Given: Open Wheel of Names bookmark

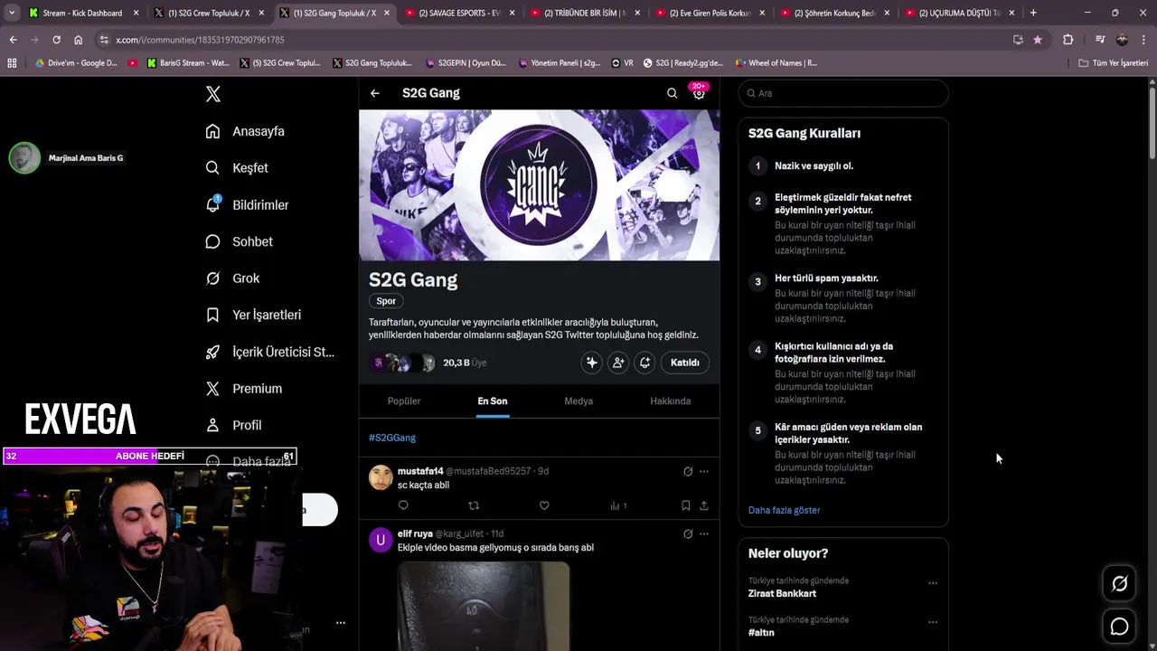Looking at the screenshot, I should point(775,63).
